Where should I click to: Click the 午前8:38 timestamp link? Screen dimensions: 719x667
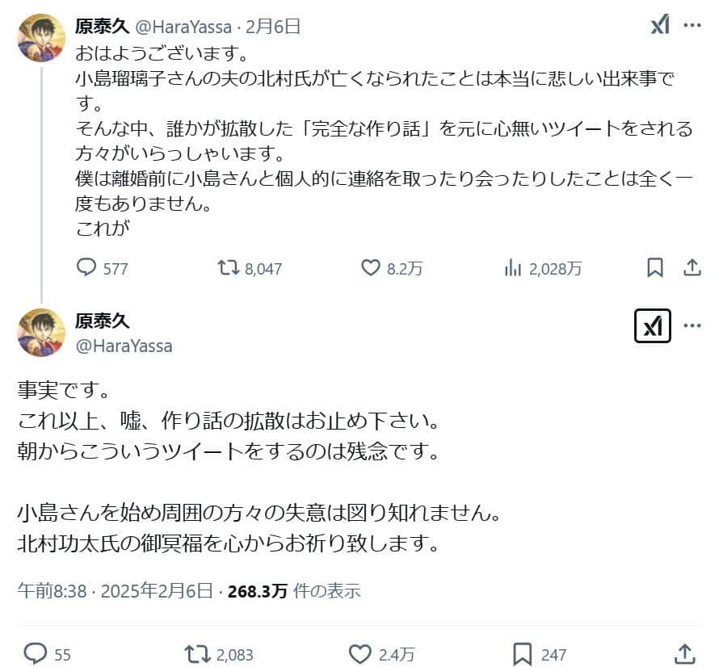tap(48, 590)
